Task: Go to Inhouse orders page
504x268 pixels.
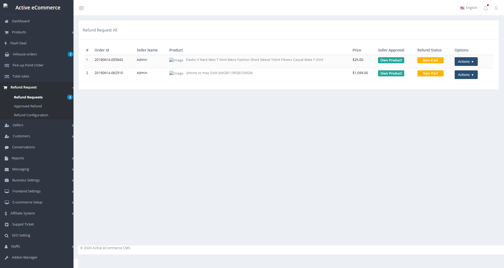Action: point(25,54)
